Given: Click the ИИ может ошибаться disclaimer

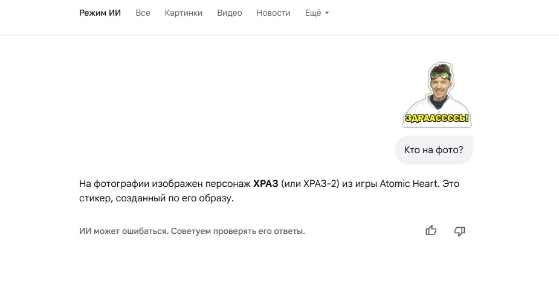Looking at the screenshot, I should pos(123,231).
